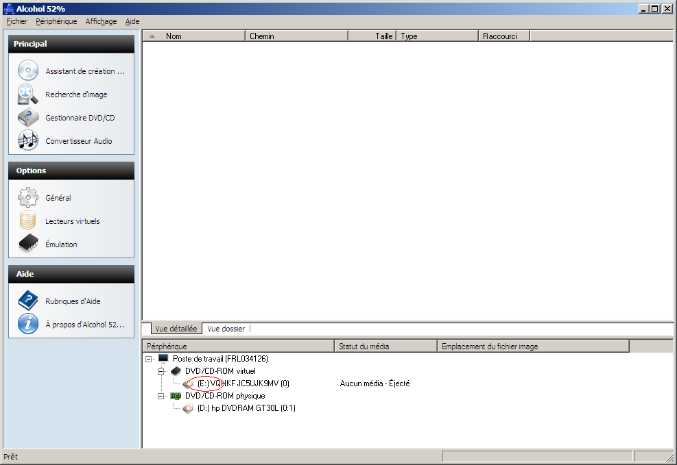Sort by Chemin column header
Viewport: 677px width, 465px height.
tap(296, 36)
